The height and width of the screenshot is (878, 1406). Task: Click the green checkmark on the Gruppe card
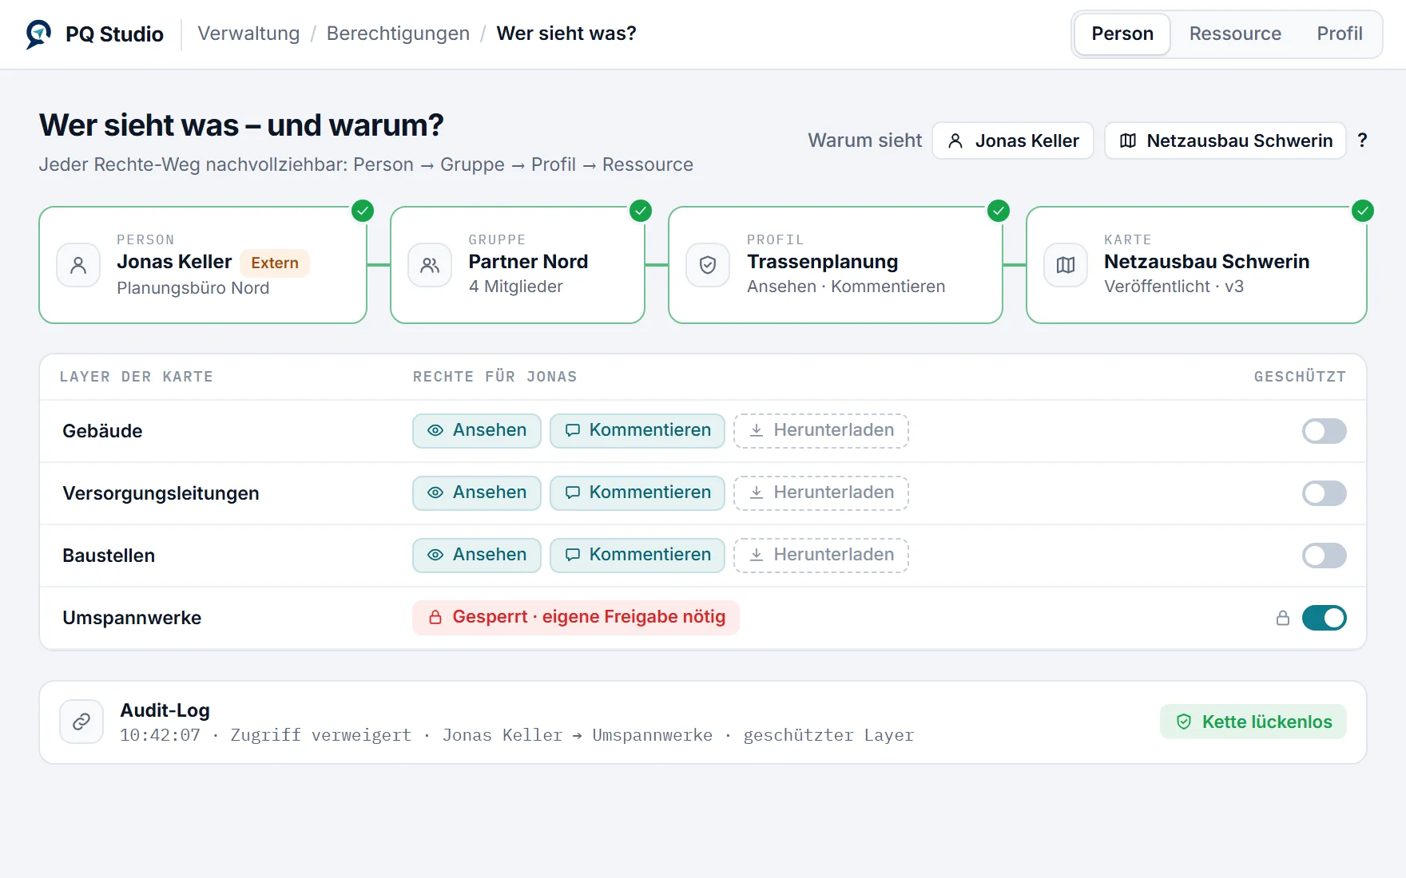click(641, 211)
